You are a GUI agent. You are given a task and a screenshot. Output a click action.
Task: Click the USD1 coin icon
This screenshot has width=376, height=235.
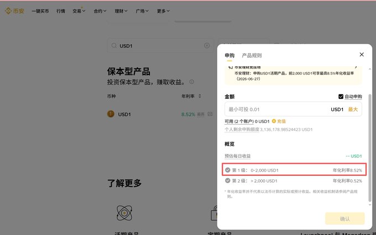111,114
